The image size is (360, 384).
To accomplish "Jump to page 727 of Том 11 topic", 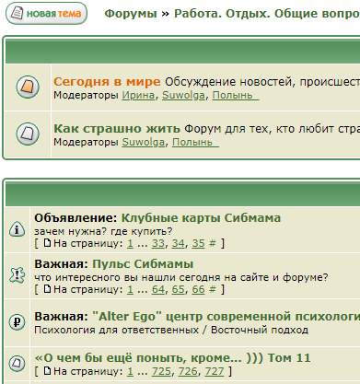I will click(215, 371).
